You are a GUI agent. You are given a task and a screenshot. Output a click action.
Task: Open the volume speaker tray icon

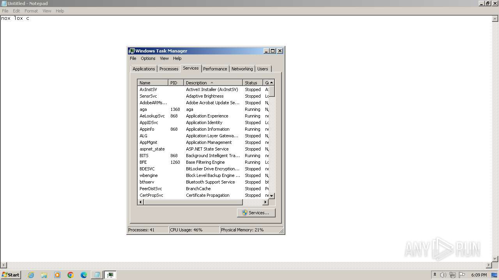(x=443, y=275)
